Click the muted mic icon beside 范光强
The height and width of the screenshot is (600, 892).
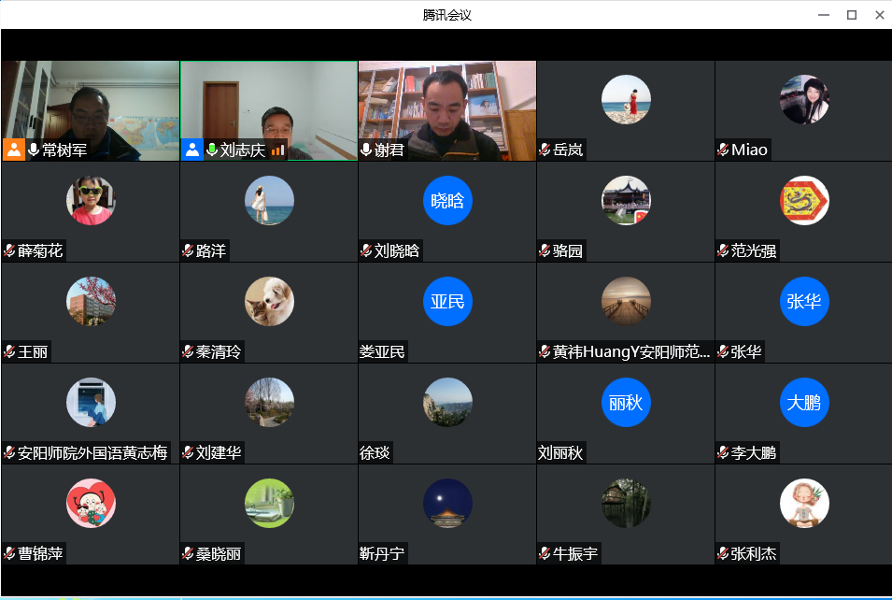723,250
